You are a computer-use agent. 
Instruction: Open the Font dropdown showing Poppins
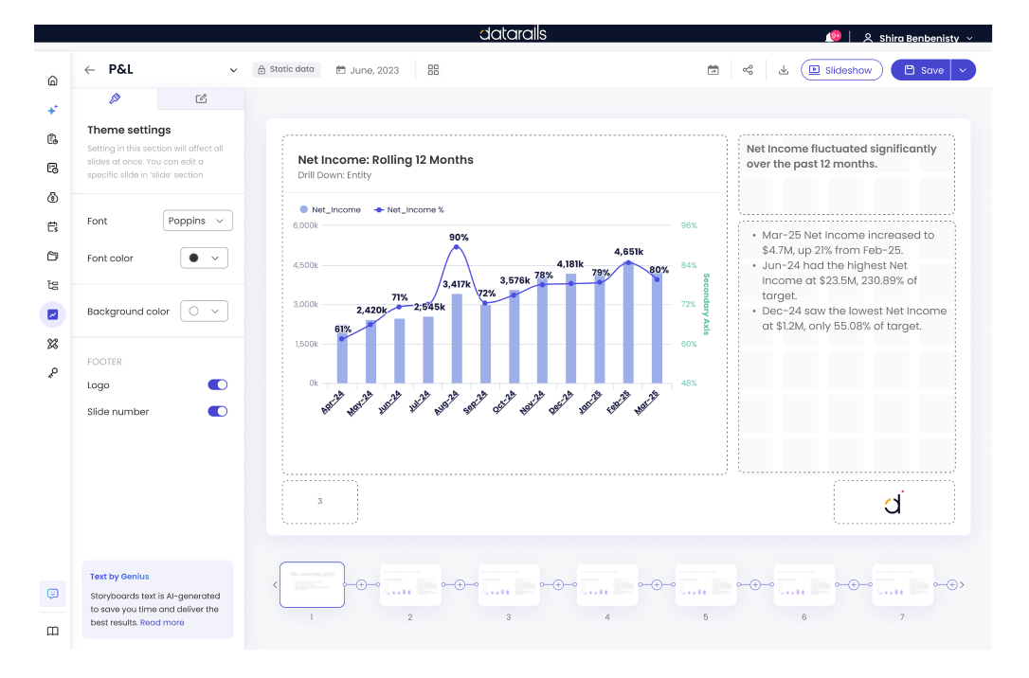(x=198, y=221)
